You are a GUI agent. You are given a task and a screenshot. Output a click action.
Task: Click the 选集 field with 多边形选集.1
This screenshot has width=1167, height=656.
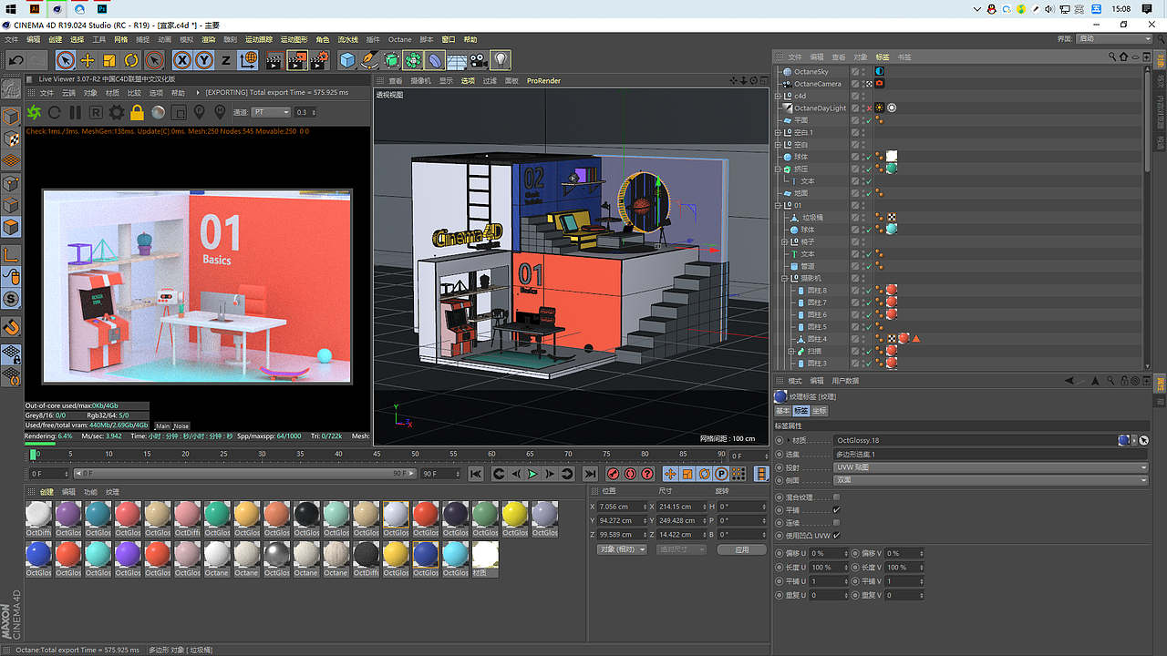tap(991, 454)
